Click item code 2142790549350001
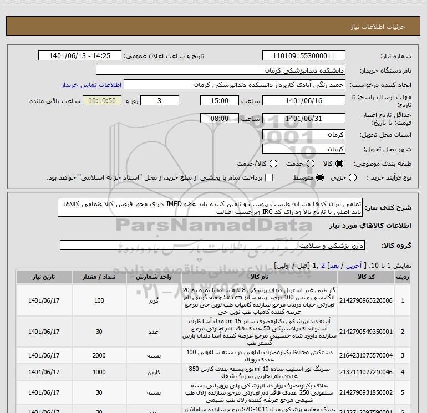The height and width of the screenshot is (413, 427). tap(366, 332)
